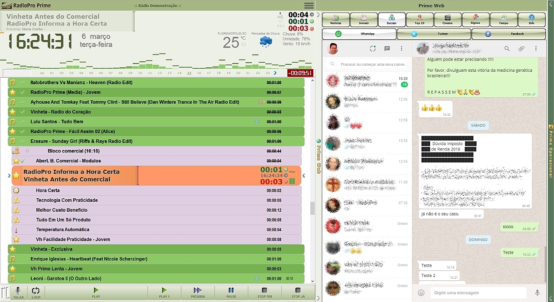The width and height of the screenshot is (554, 302).
Task: Advance the hour timeline with the arrow
Action: pyautogui.click(x=275, y=73)
